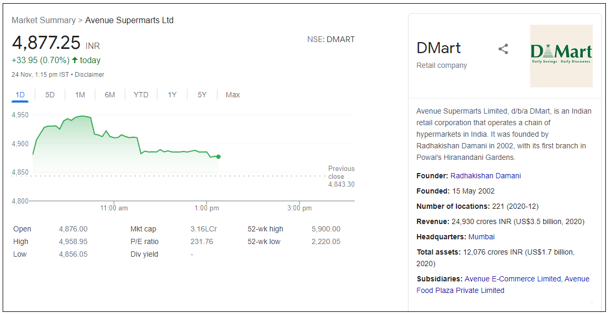Show the 5Y chart range
Screen dimensions: 608x314
(x=202, y=95)
